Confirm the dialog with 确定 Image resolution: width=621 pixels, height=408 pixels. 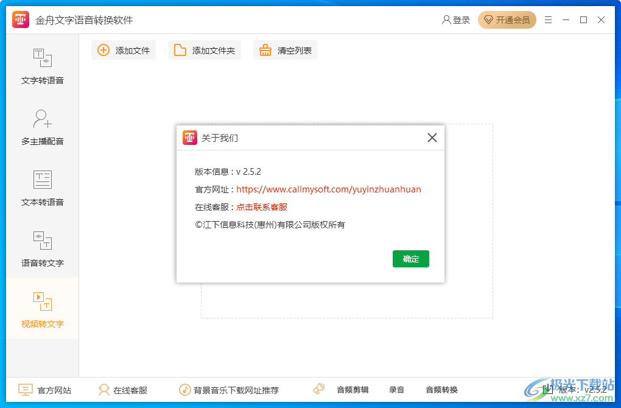410,259
